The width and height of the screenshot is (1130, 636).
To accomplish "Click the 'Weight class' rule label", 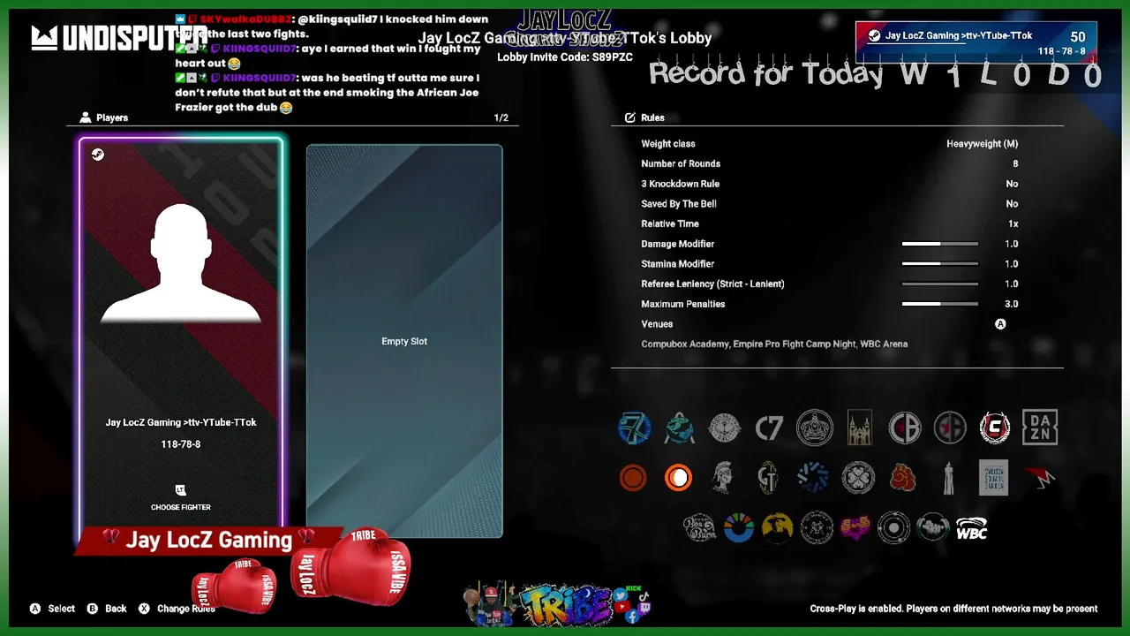I will click(x=668, y=144).
